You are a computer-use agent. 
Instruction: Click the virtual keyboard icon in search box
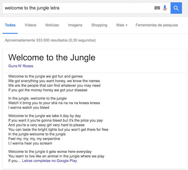point(157,8)
